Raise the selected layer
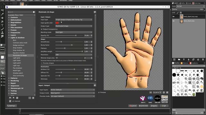The image size is (206, 115). 184,59
